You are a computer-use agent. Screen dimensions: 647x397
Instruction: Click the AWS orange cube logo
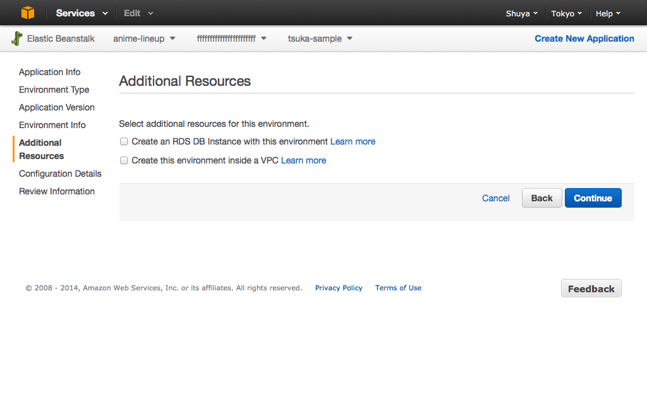[27, 13]
